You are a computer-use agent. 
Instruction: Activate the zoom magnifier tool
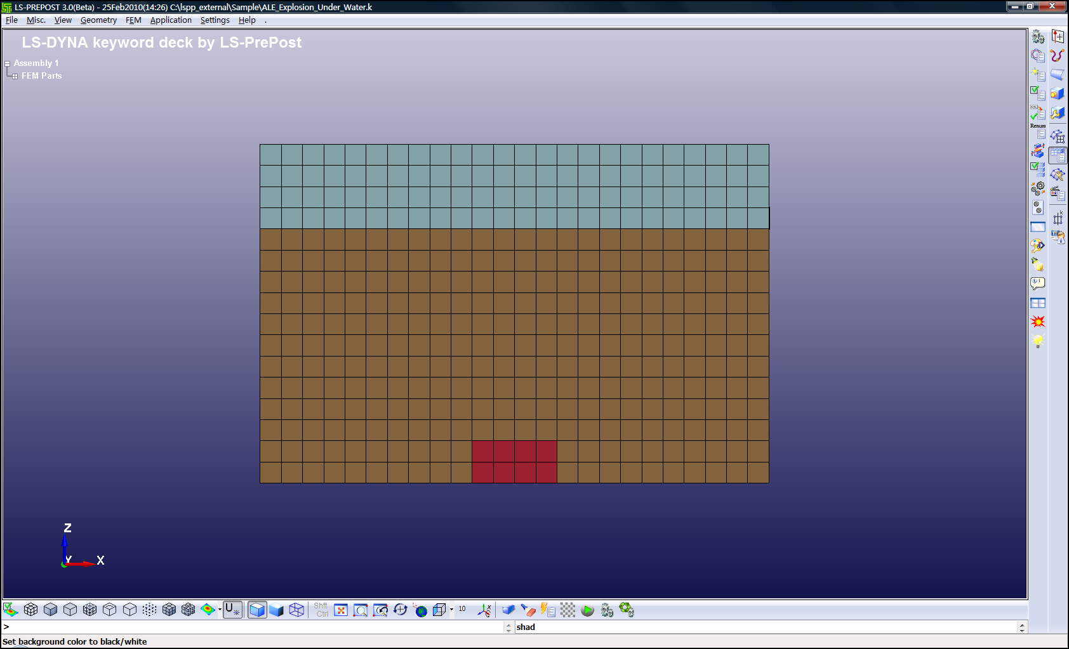[x=361, y=610]
